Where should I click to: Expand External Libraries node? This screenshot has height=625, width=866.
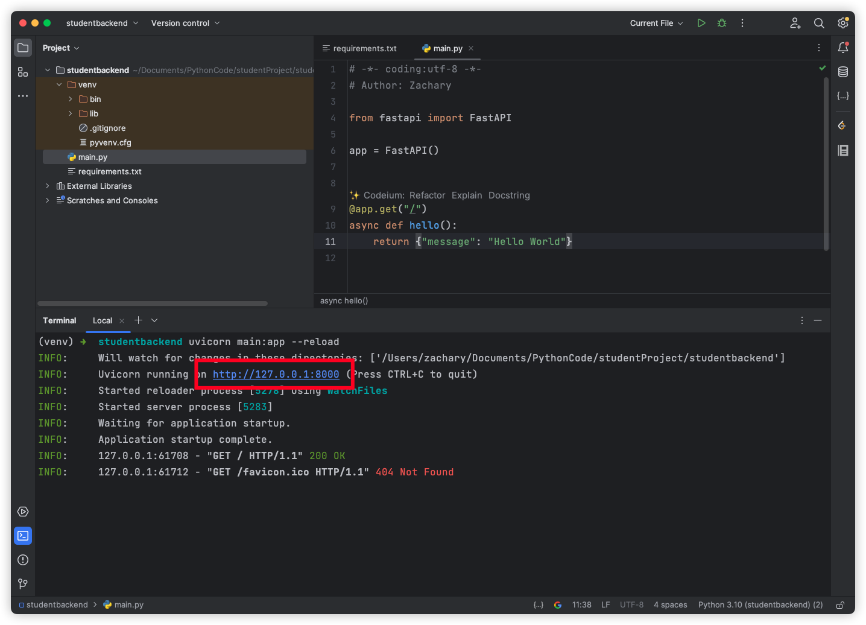[x=48, y=186]
